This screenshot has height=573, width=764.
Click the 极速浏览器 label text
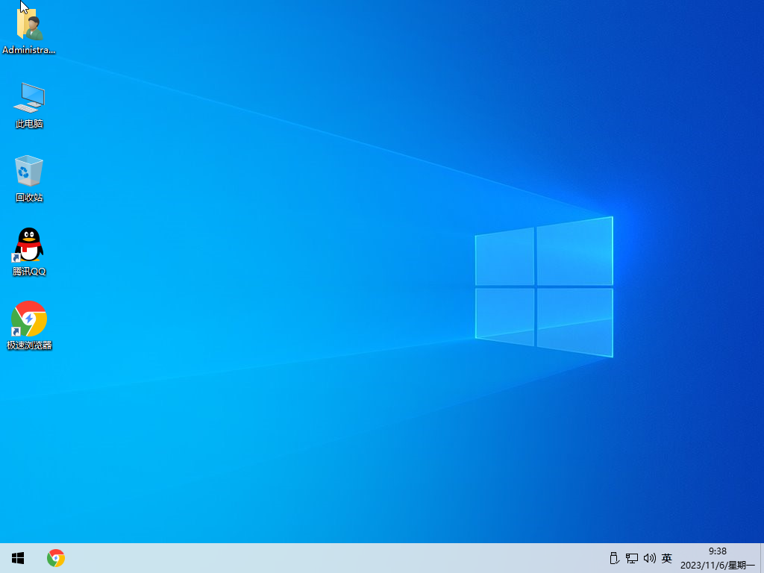[x=29, y=345]
